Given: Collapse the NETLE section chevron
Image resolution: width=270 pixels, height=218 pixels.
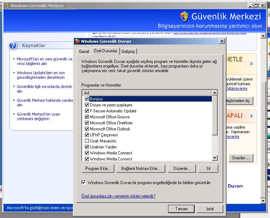Looking at the screenshot, I should click(x=251, y=64).
